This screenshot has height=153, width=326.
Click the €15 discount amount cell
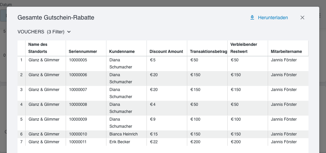[154, 134]
